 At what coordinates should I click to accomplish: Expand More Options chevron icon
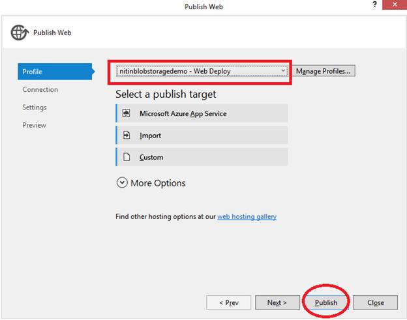[122, 183]
